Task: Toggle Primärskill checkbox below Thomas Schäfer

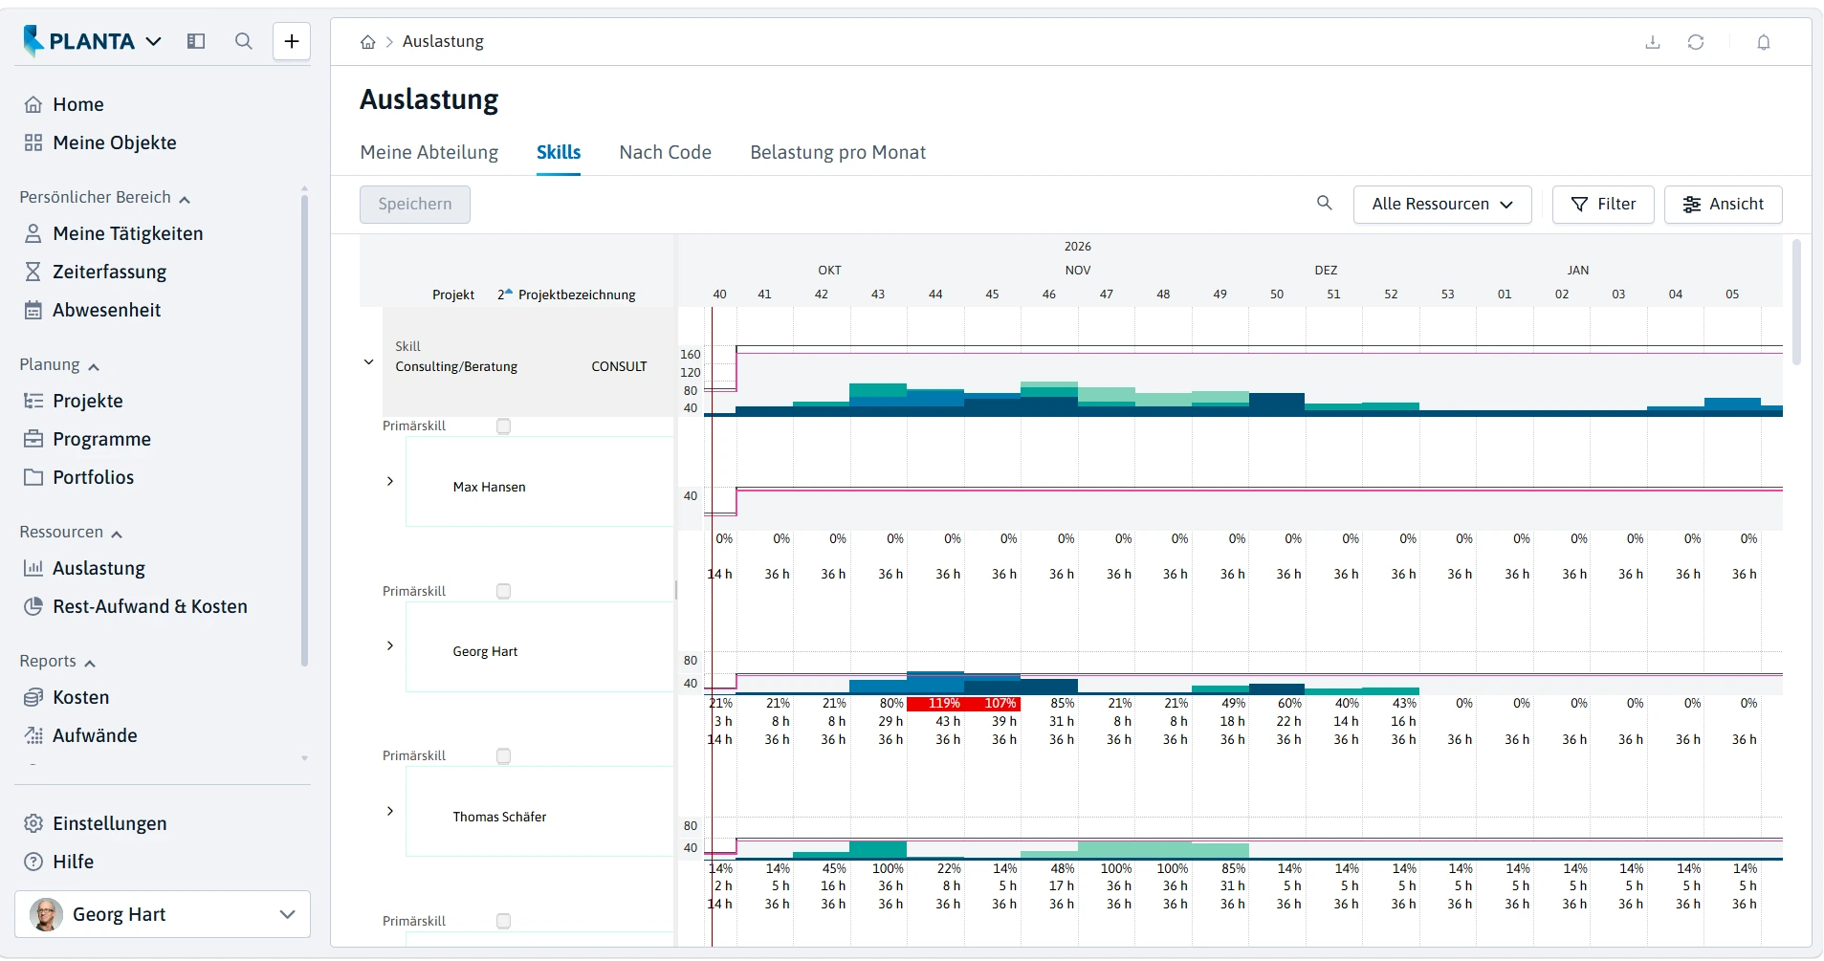Action: coord(504,921)
